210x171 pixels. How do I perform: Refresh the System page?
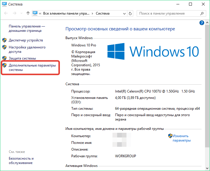130,13
